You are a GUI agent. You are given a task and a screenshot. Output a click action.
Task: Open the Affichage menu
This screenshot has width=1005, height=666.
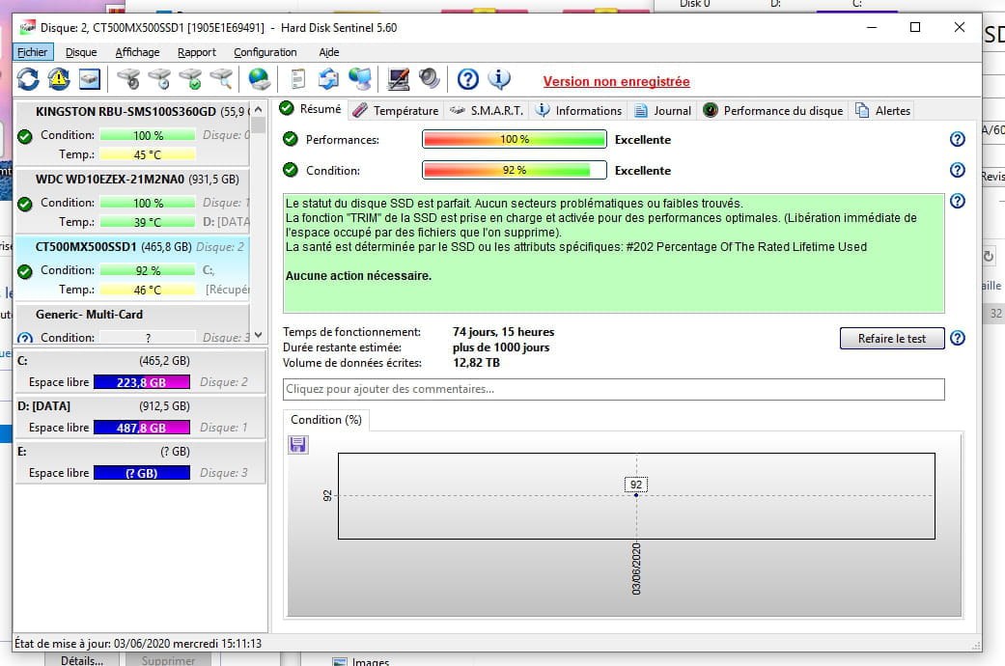[x=137, y=52]
